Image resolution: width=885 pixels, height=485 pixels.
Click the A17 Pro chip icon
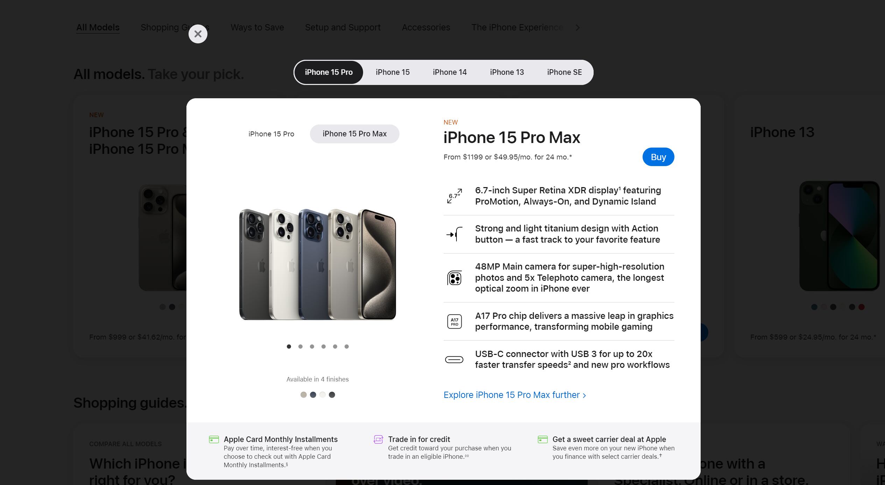pos(455,321)
